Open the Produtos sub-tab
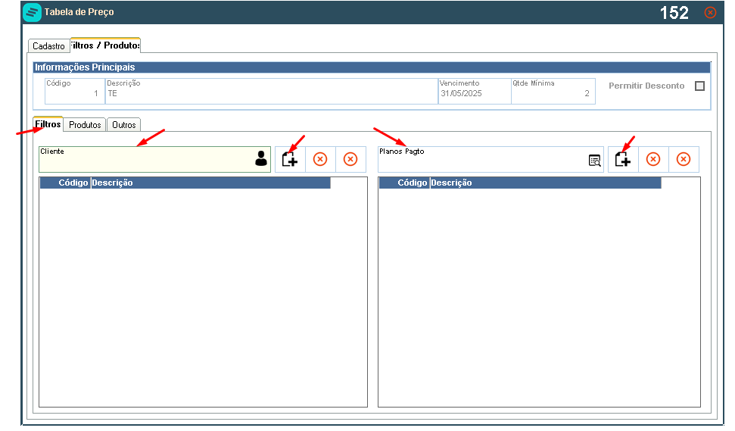This screenshot has width=735, height=431. click(x=85, y=125)
